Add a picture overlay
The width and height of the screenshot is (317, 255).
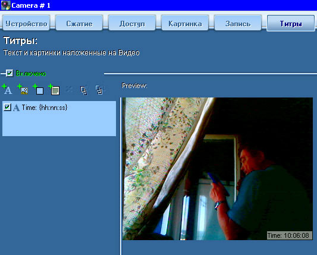(x=23, y=90)
